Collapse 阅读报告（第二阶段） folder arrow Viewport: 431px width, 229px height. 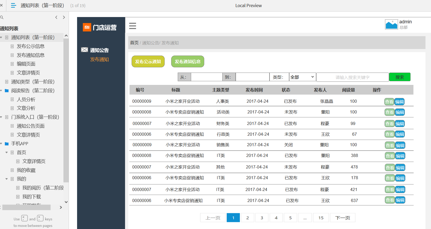1,91
